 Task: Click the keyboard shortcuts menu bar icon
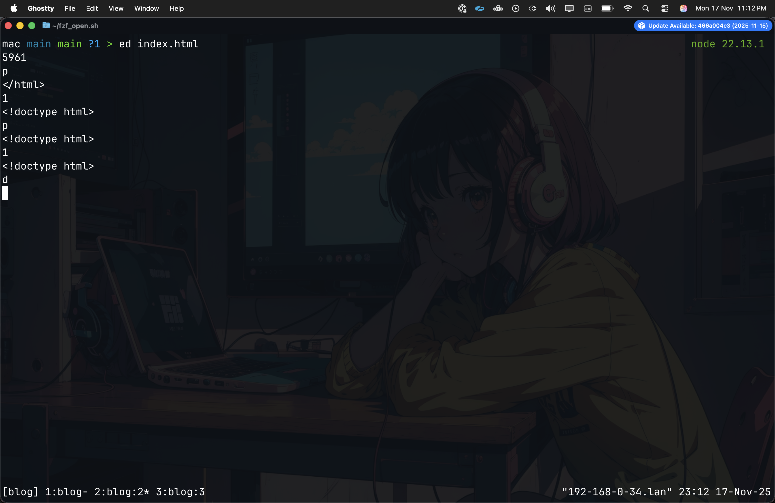pyautogui.click(x=587, y=8)
